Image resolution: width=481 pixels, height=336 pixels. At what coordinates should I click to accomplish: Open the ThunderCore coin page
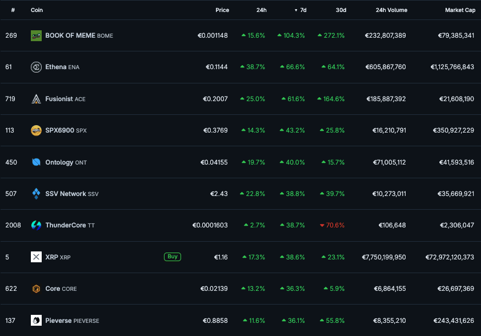coord(70,225)
